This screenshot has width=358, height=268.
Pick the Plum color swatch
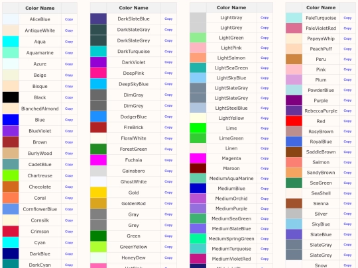pyautogui.click(x=294, y=80)
